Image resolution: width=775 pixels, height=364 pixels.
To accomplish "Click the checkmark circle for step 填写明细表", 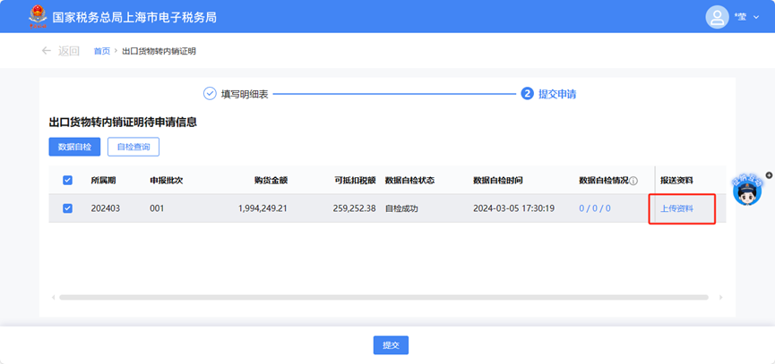I will pos(210,93).
